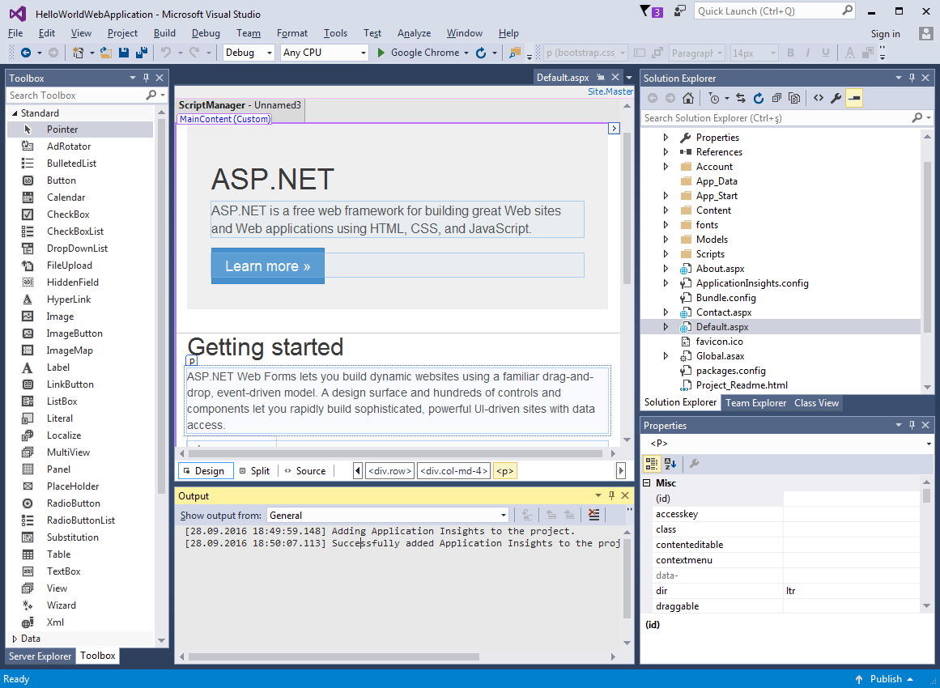Click Sync with Active Document icon

pyautogui.click(x=740, y=98)
